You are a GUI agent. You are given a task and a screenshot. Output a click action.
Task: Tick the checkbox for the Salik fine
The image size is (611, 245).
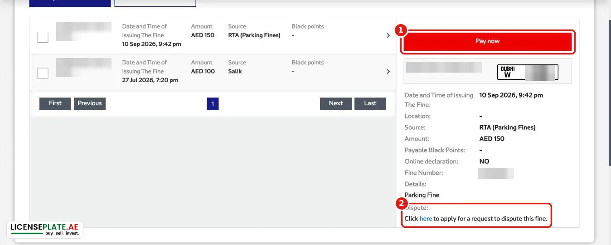[x=43, y=73]
